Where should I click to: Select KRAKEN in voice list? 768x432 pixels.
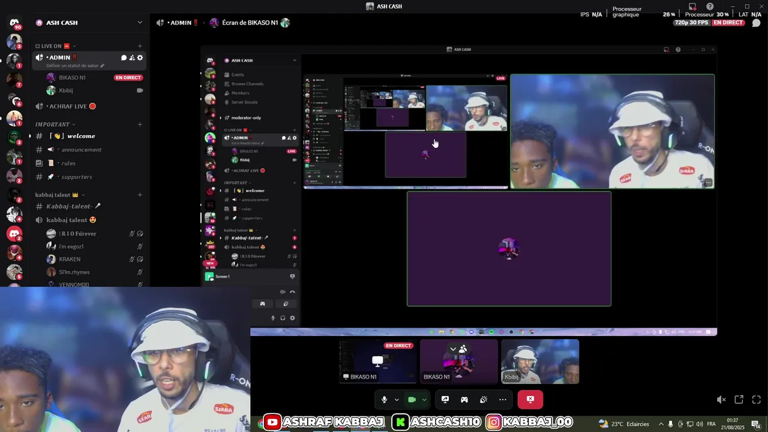click(95, 259)
